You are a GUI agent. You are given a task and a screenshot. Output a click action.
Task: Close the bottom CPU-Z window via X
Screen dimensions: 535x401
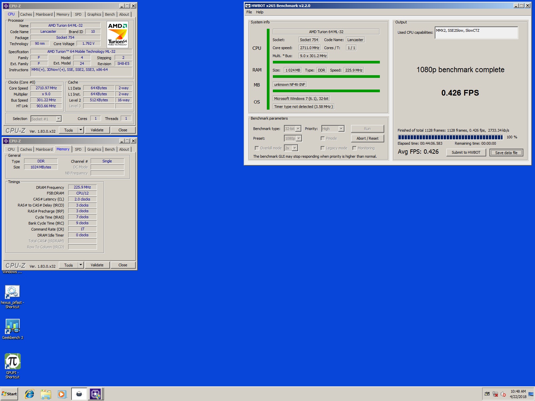[133, 141]
